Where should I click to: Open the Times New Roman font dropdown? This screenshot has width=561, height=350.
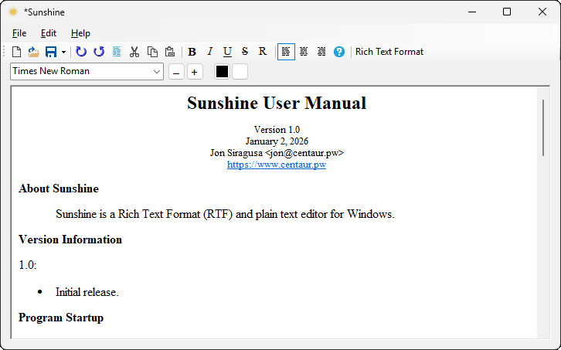[x=87, y=71]
